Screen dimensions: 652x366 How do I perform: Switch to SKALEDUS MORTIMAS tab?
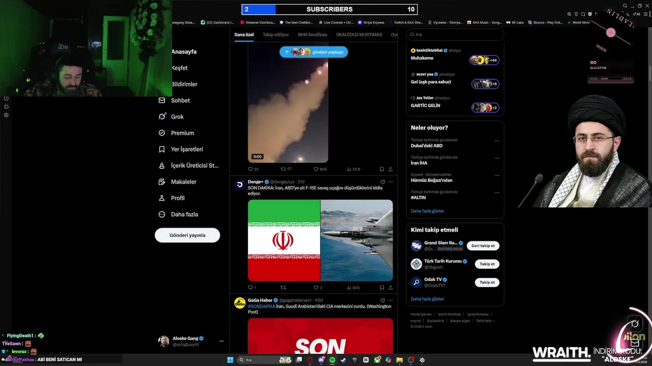359,35
